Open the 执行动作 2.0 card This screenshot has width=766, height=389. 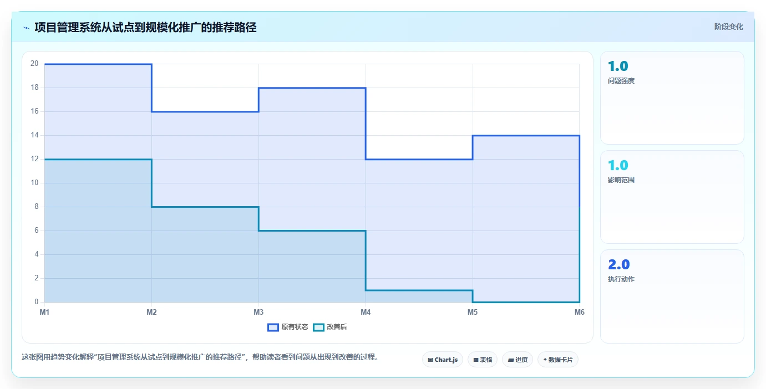click(x=672, y=296)
